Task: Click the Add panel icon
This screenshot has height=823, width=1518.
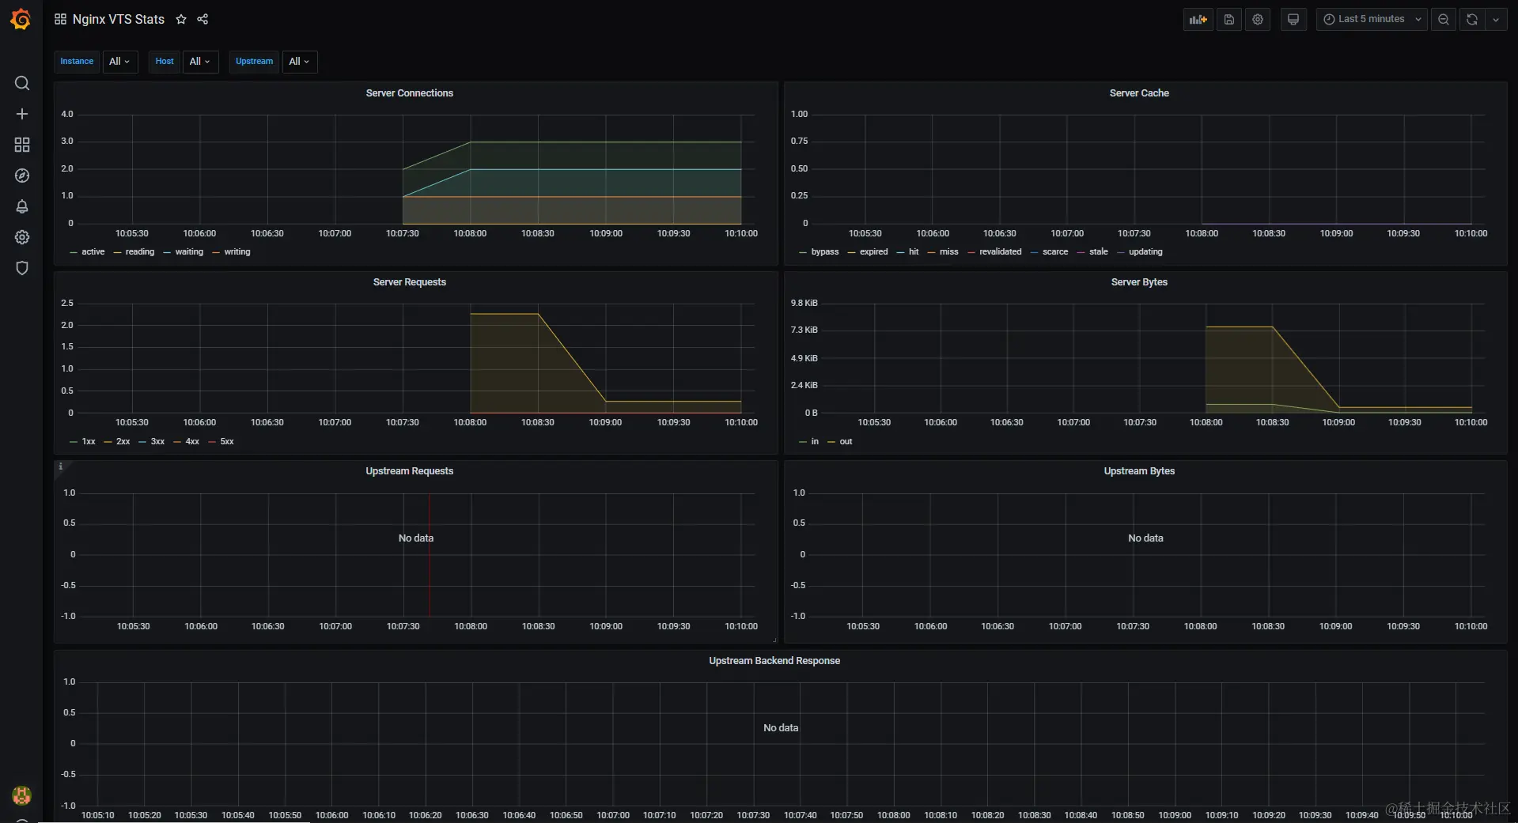Action: click(1198, 19)
